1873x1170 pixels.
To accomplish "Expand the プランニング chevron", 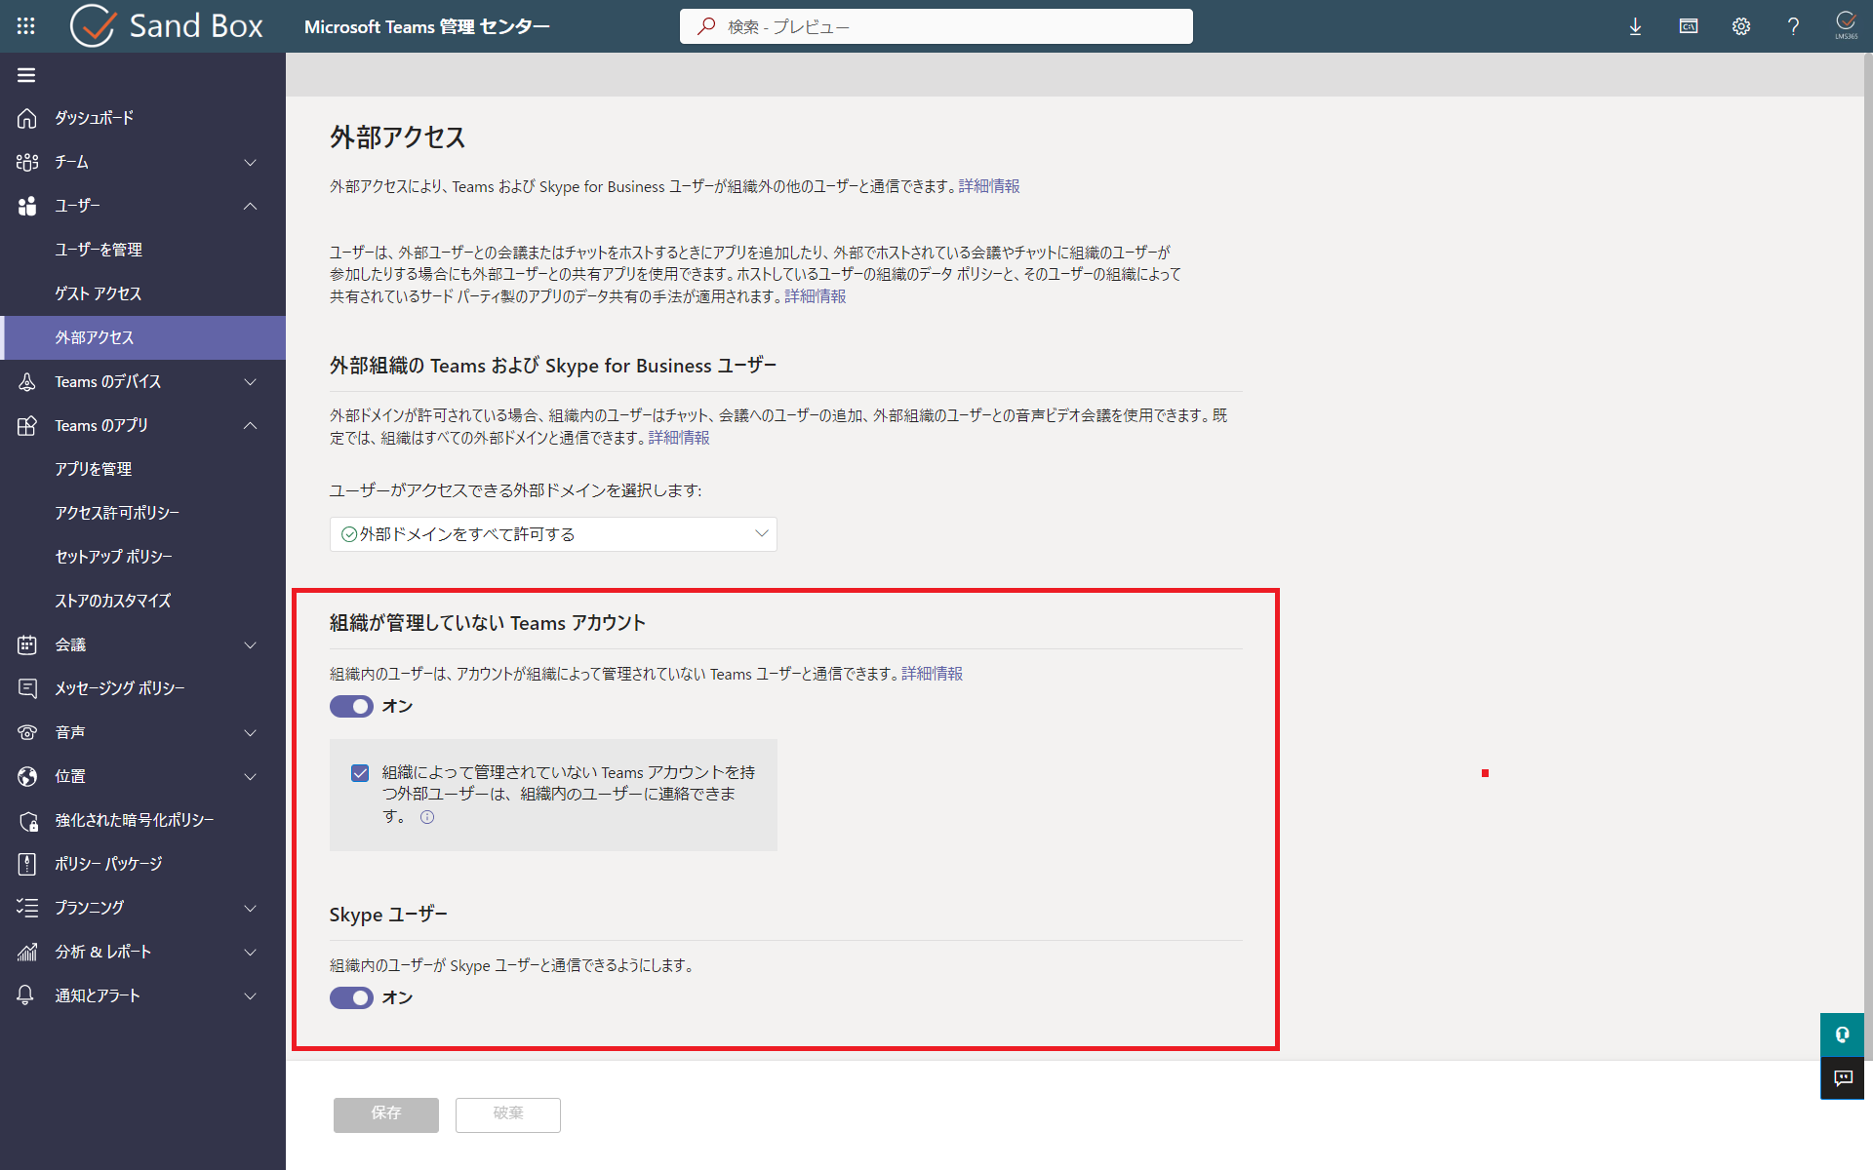I will pyautogui.click(x=251, y=909).
